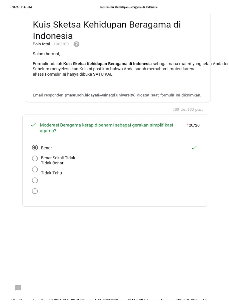Screen dimensions: 229x306
Task: Select the last empty radio button
Action: click(35, 191)
